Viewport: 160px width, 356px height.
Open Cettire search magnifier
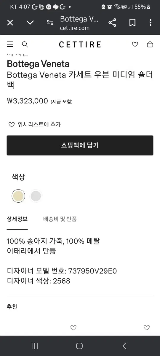pyautogui.click(x=25, y=44)
